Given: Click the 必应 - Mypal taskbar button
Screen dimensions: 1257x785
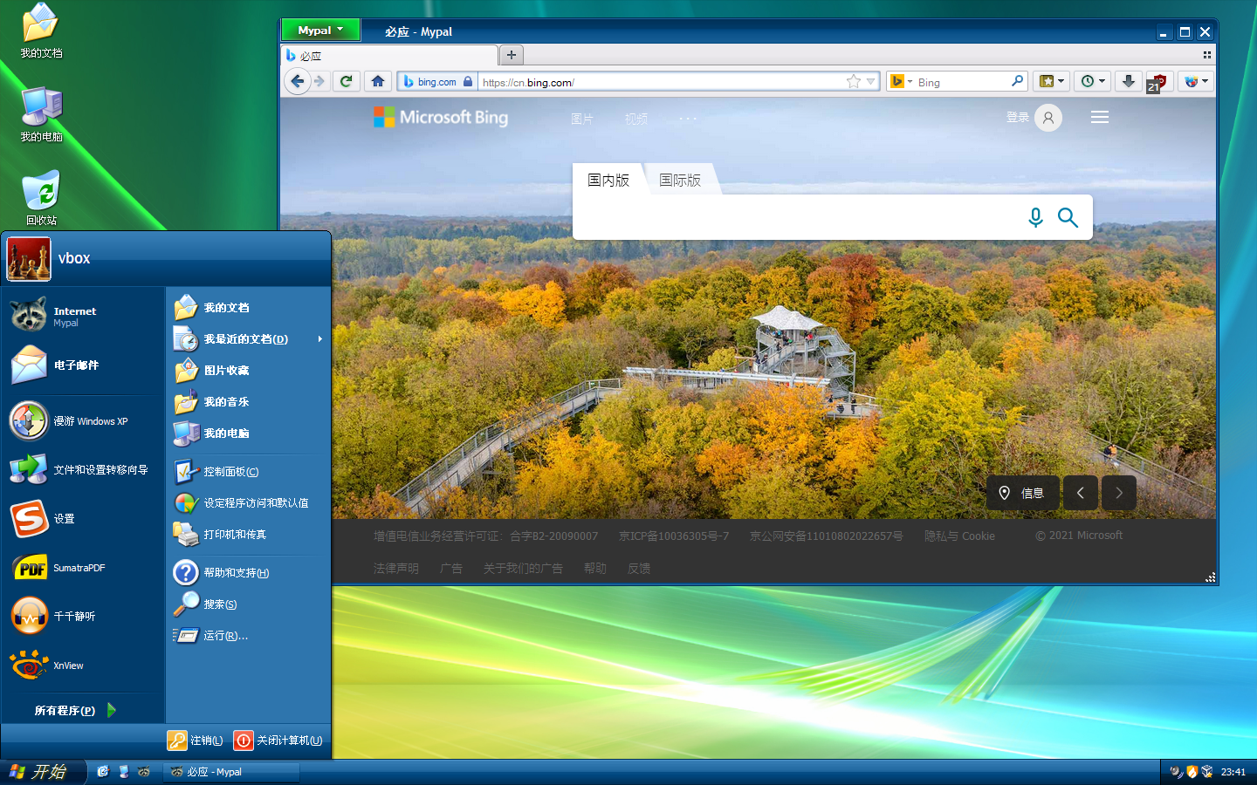Looking at the screenshot, I should [231, 772].
